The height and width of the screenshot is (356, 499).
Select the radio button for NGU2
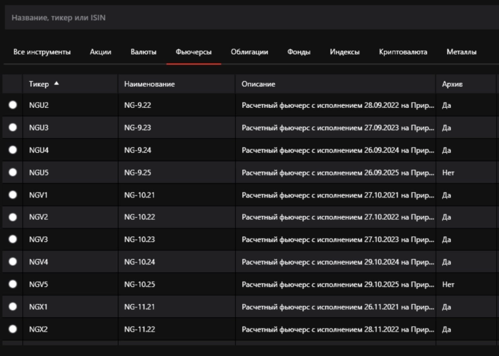point(13,105)
